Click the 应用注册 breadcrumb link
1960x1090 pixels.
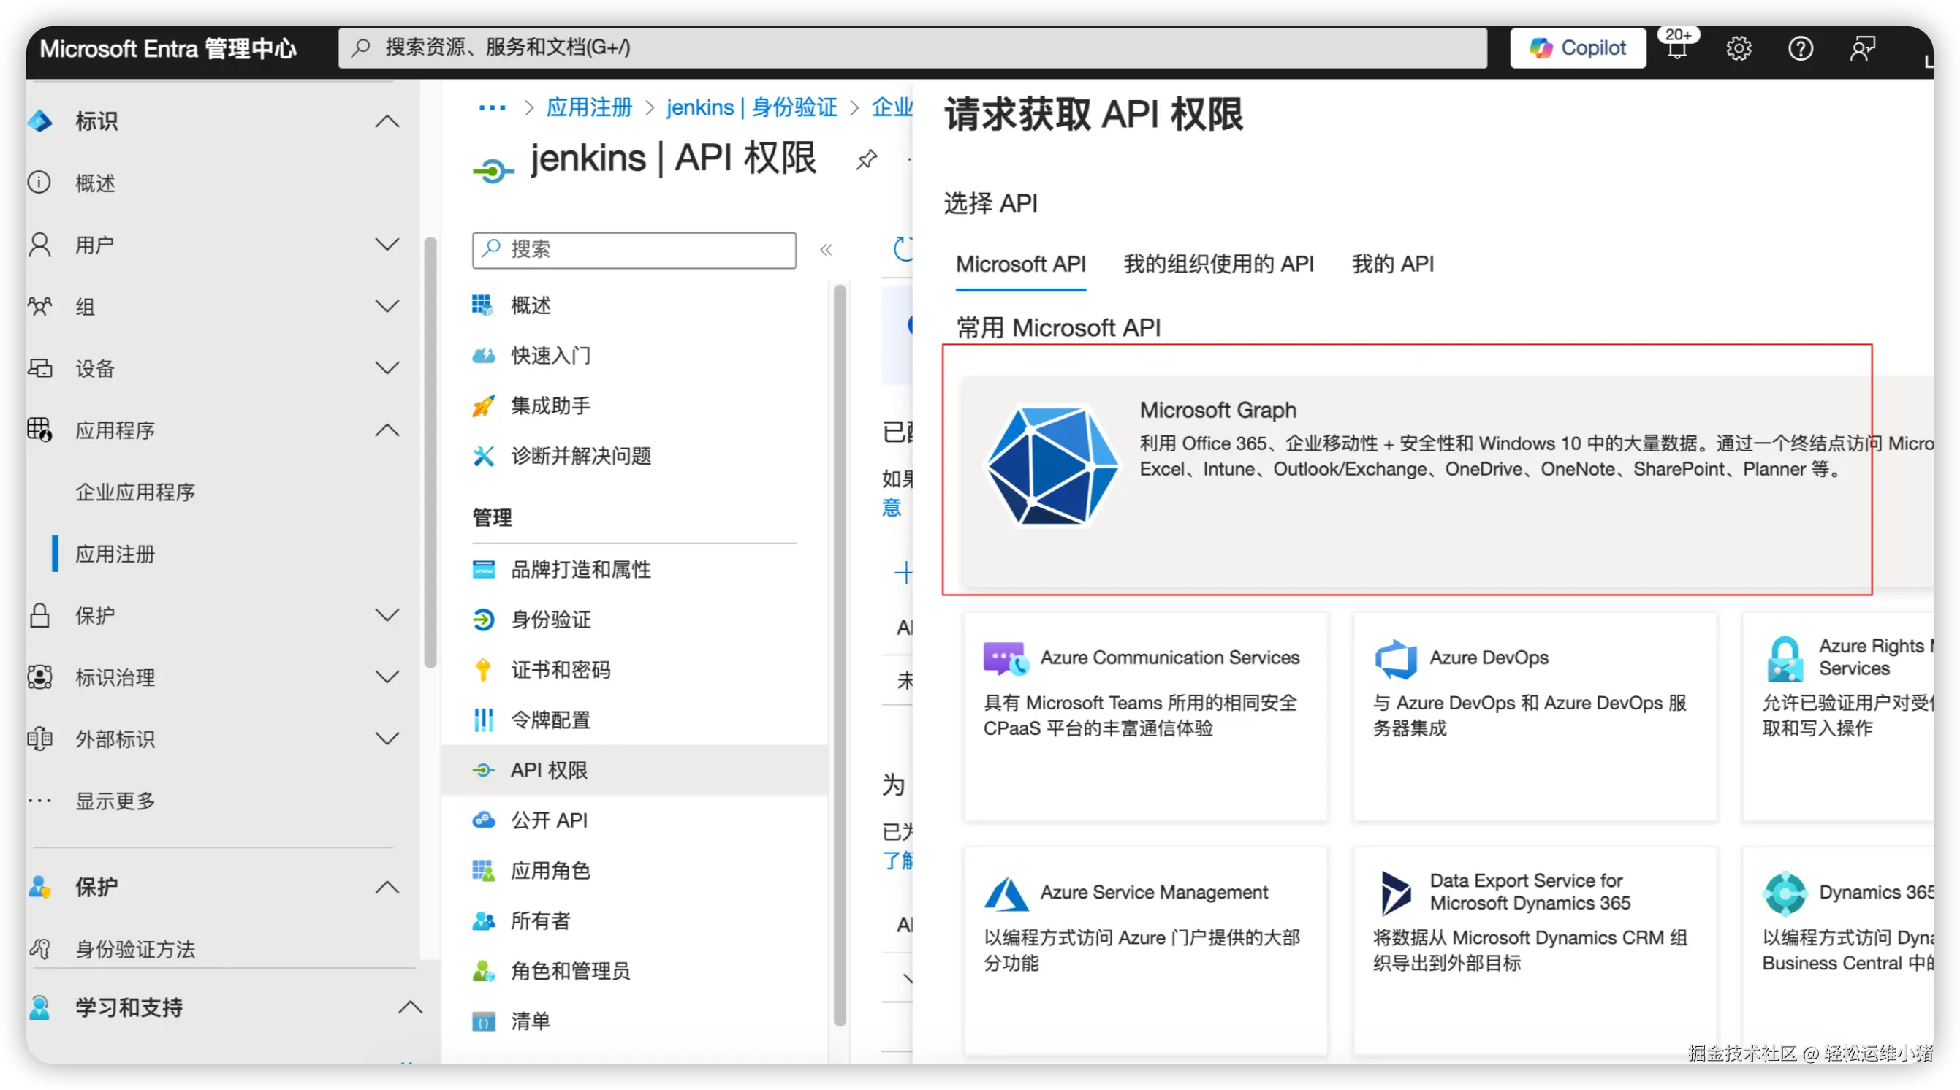589,107
